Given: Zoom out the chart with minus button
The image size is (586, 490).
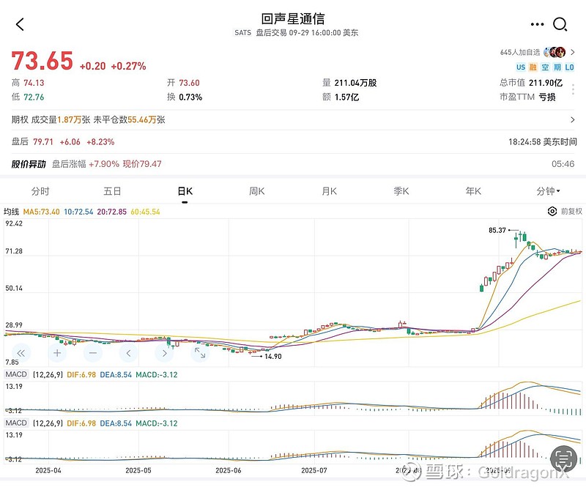Looking at the screenshot, I should [x=93, y=352].
